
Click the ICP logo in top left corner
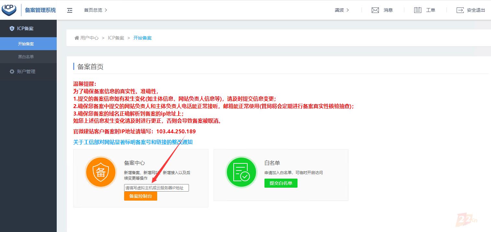click(9, 10)
